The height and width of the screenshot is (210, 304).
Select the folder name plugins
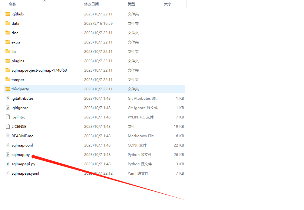(x=18, y=61)
